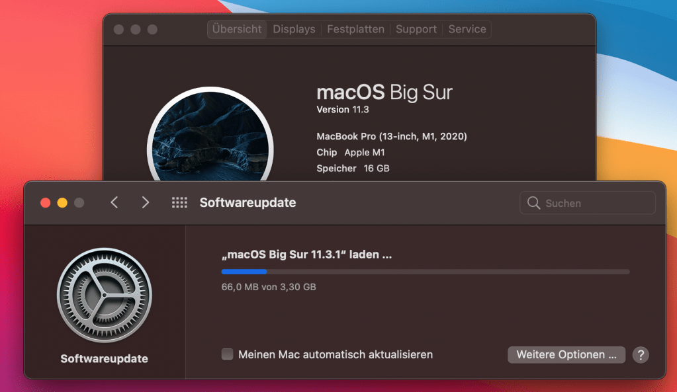The width and height of the screenshot is (677, 392).
Task: Switch to the Support tab
Action: click(x=416, y=29)
